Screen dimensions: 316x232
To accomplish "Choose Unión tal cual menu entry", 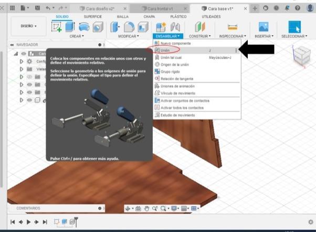I will click(197, 58).
